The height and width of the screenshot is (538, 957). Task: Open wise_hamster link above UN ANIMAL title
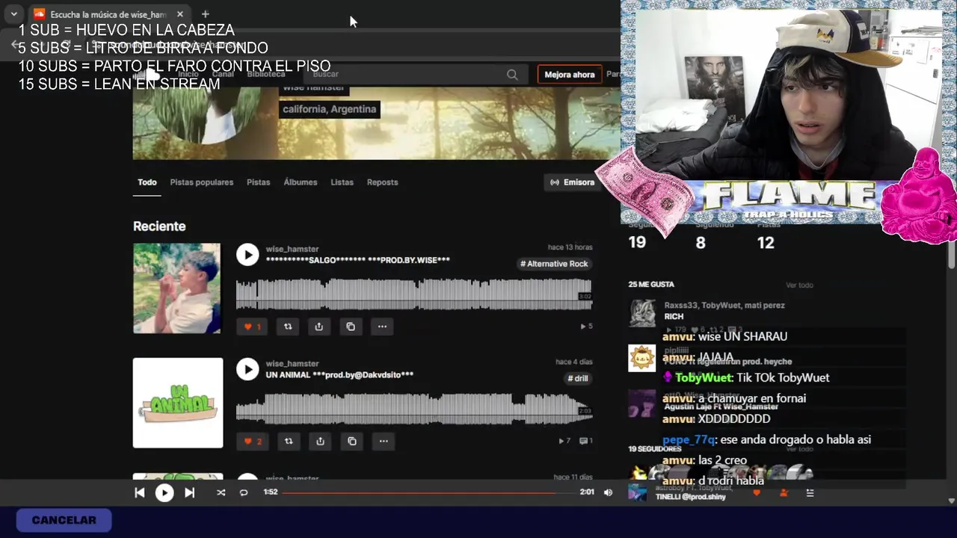point(292,363)
